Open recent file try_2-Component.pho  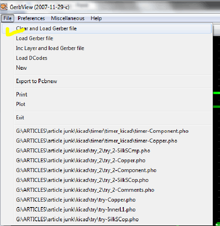click(107, 170)
